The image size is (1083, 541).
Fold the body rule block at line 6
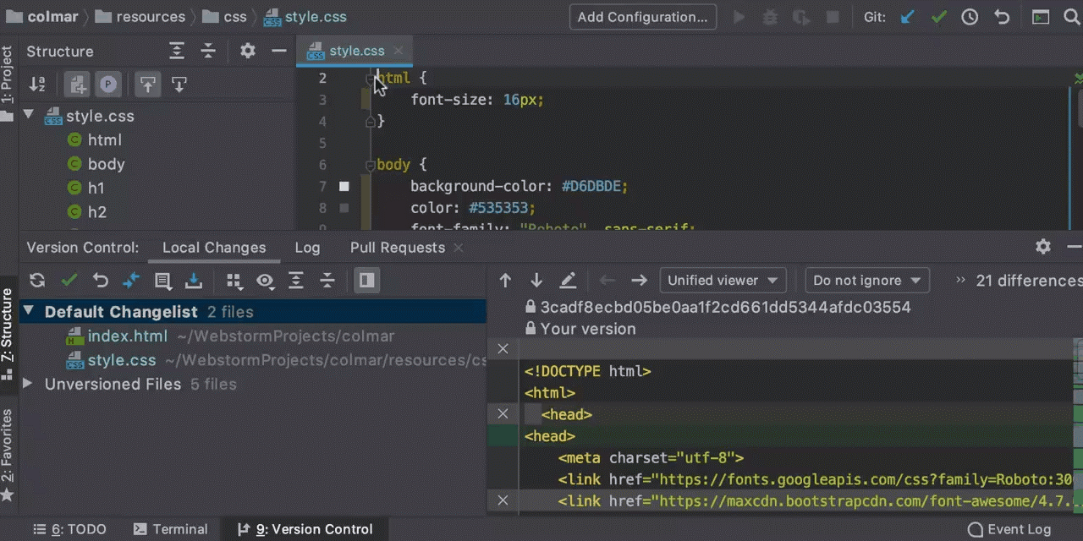click(x=370, y=165)
